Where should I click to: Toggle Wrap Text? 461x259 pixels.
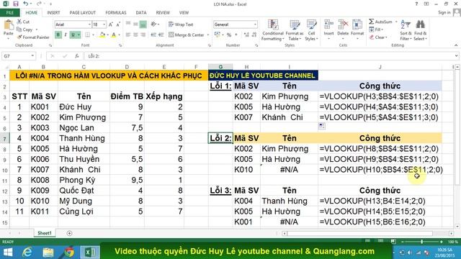coord(181,24)
